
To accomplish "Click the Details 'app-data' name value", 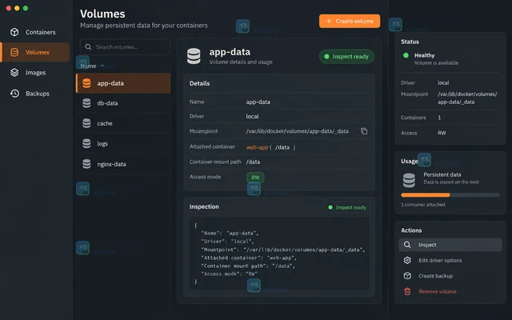I will click(x=258, y=102).
